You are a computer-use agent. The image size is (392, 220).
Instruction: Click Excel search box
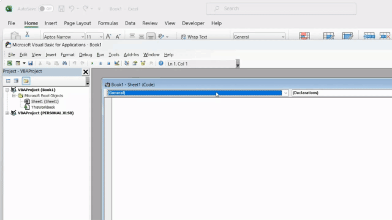[281, 9]
